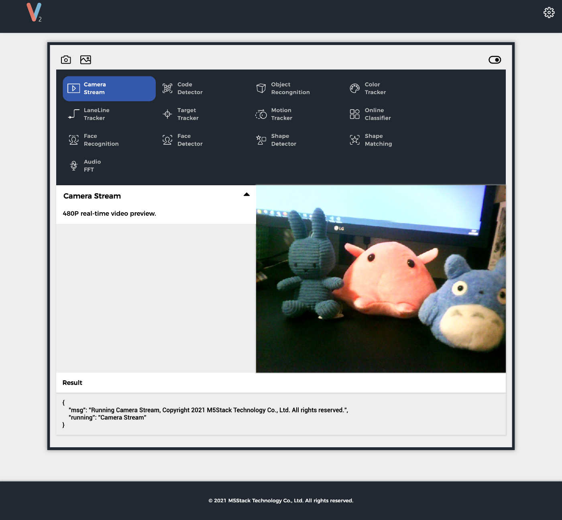Open the settings gear icon

click(549, 13)
